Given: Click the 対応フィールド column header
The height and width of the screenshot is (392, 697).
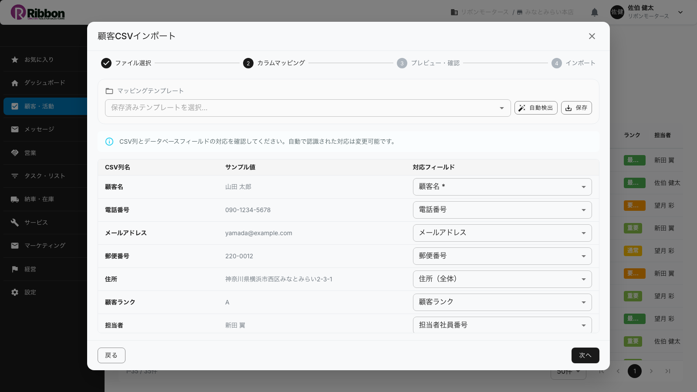Looking at the screenshot, I should pos(433,167).
